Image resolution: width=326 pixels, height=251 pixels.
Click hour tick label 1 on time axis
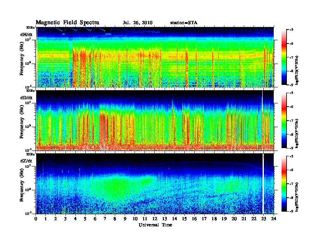pyautogui.click(x=46, y=219)
